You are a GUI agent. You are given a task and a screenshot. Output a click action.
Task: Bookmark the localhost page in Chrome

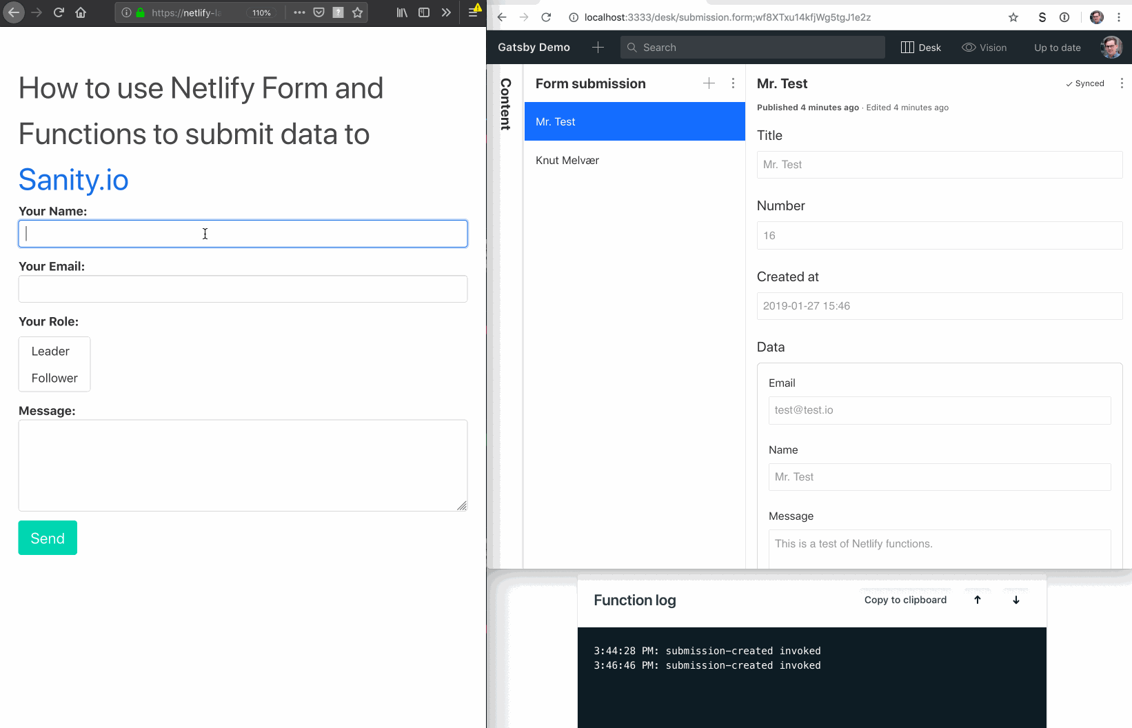[1013, 17]
